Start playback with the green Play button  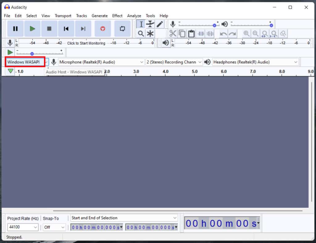coord(32,29)
